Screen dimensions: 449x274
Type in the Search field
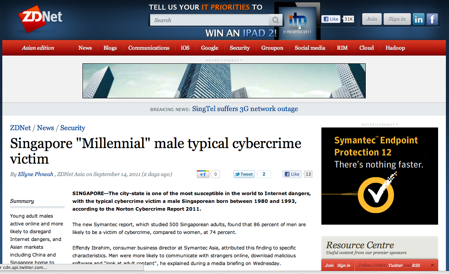(x=210, y=20)
